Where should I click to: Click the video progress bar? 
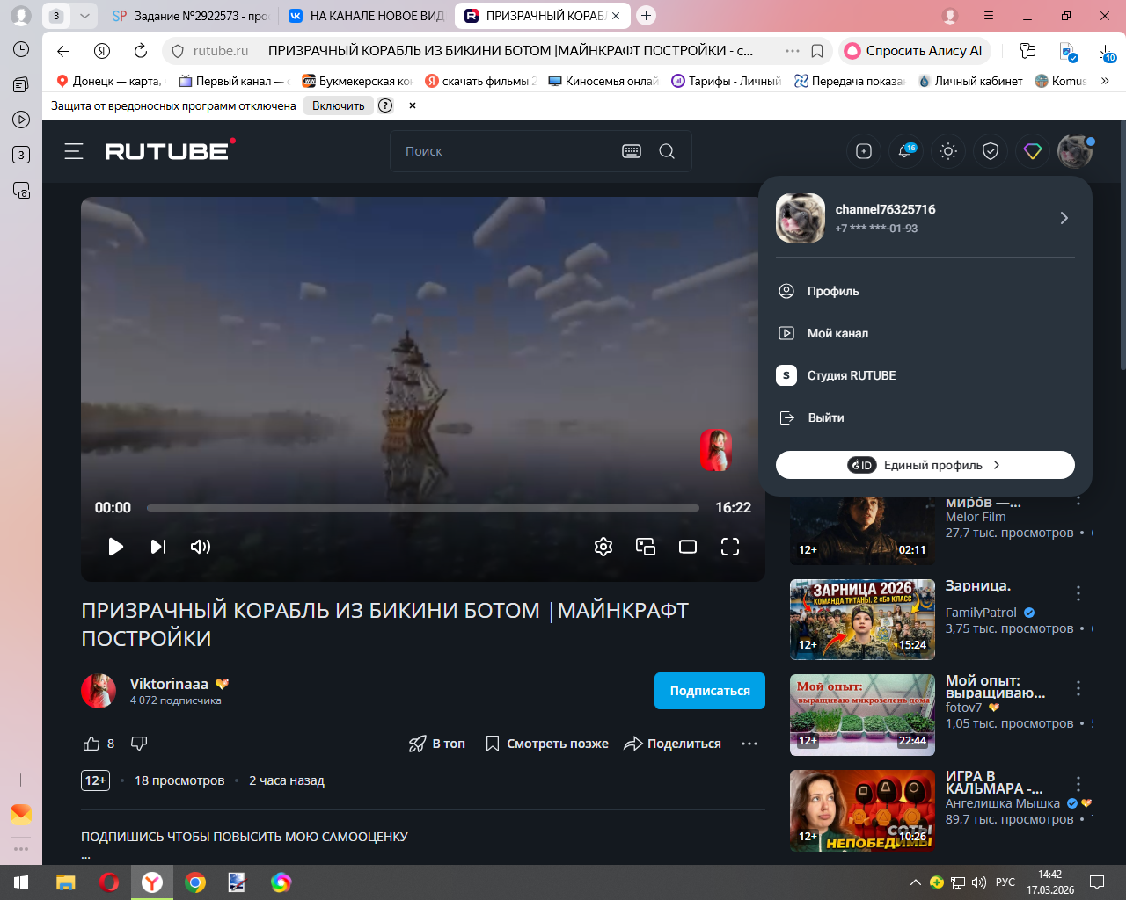pos(422,508)
